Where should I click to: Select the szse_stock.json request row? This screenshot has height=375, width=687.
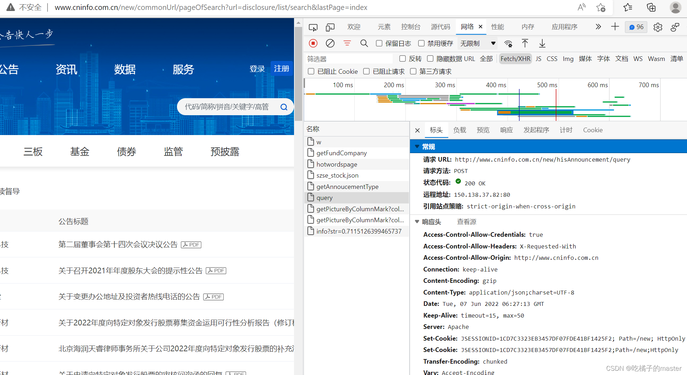(356, 175)
